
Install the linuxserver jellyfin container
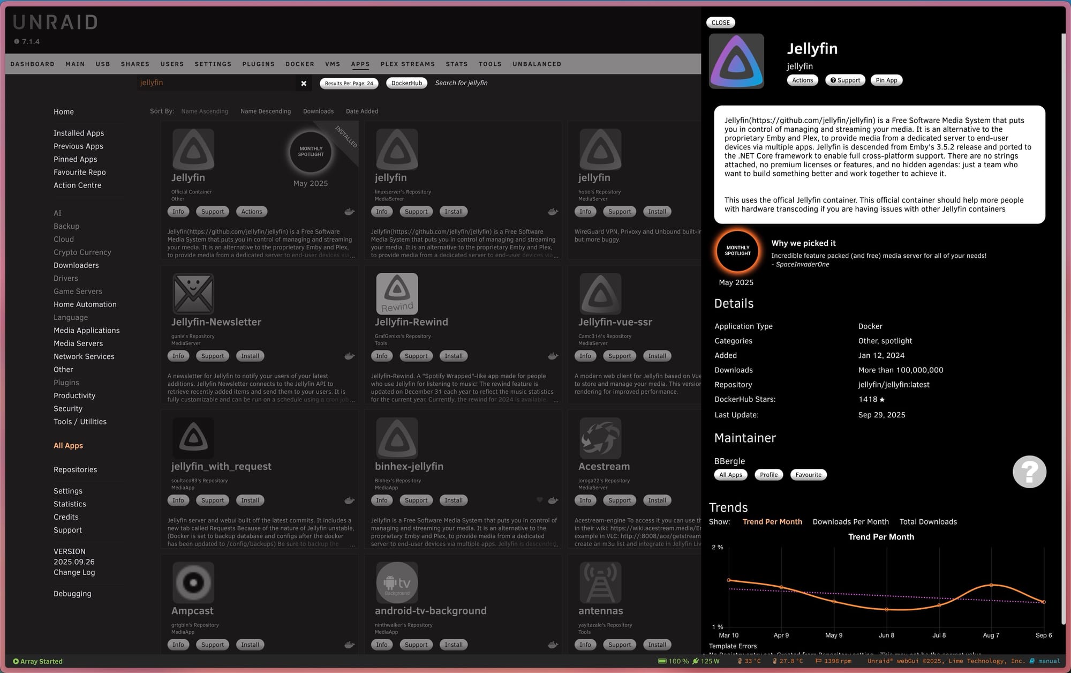click(453, 212)
